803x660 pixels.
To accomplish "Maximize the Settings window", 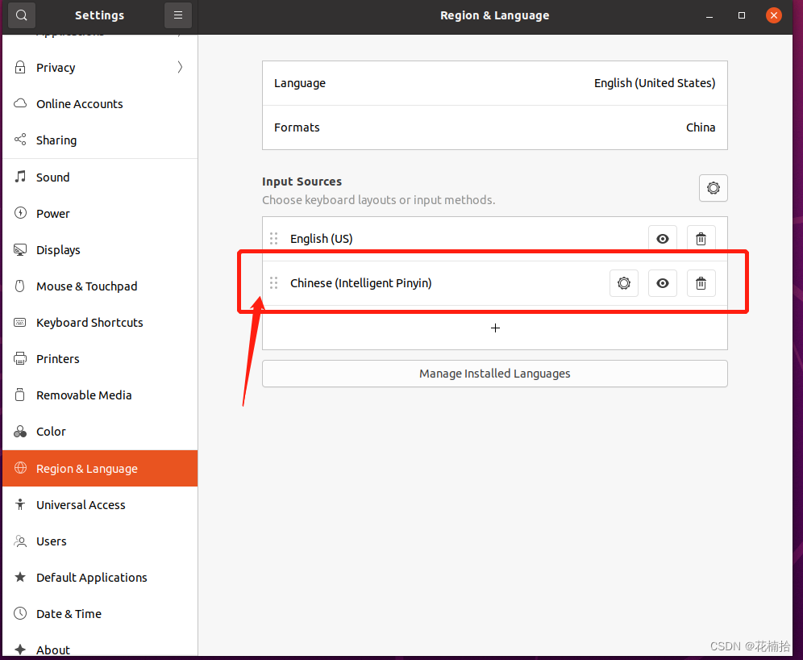I will (742, 16).
